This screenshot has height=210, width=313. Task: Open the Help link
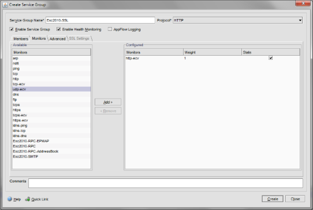[17, 199]
